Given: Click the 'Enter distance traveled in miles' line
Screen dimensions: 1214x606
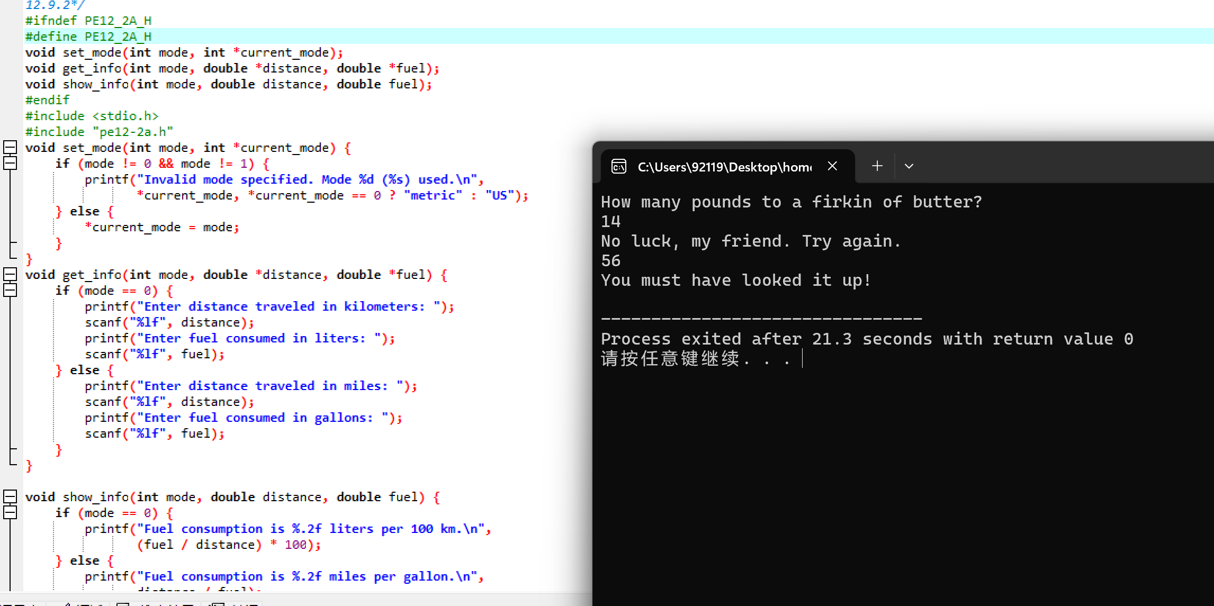Looking at the screenshot, I should pyautogui.click(x=251, y=386).
